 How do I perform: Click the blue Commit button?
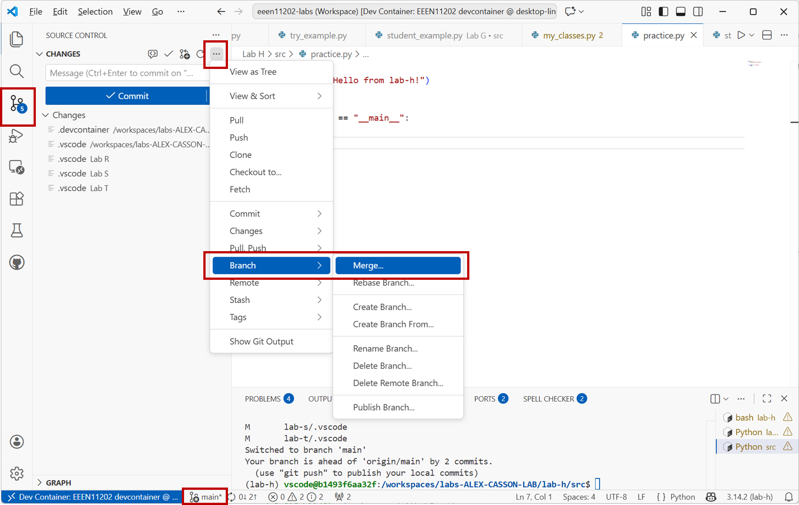click(126, 96)
